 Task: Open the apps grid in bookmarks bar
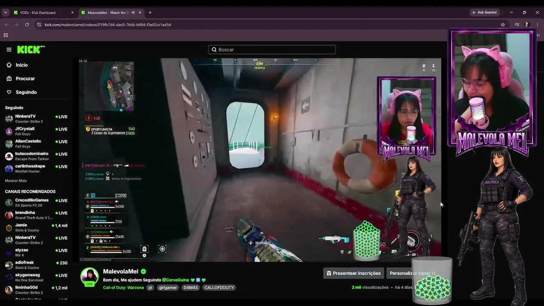pos(6,35)
